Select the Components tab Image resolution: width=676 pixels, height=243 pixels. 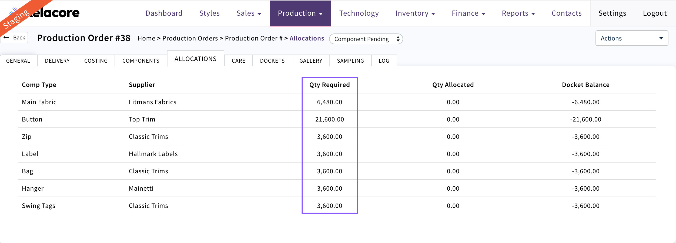point(141,61)
